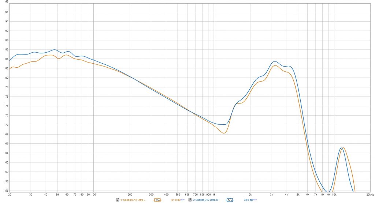Click the 20kHz label on frequency axis
Screen dimensions: 375x203
(x=370, y=195)
